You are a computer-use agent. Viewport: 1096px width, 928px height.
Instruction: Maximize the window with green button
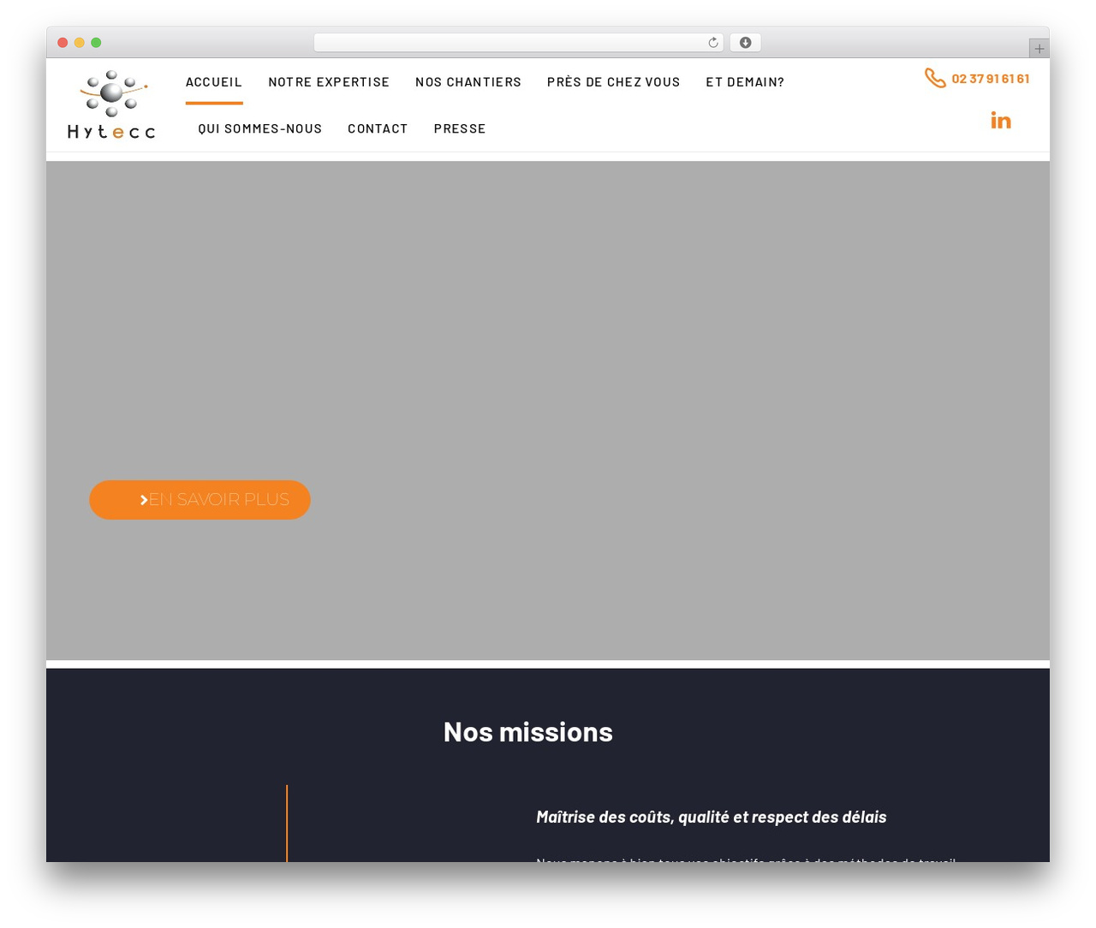pyautogui.click(x=96, y=43)
